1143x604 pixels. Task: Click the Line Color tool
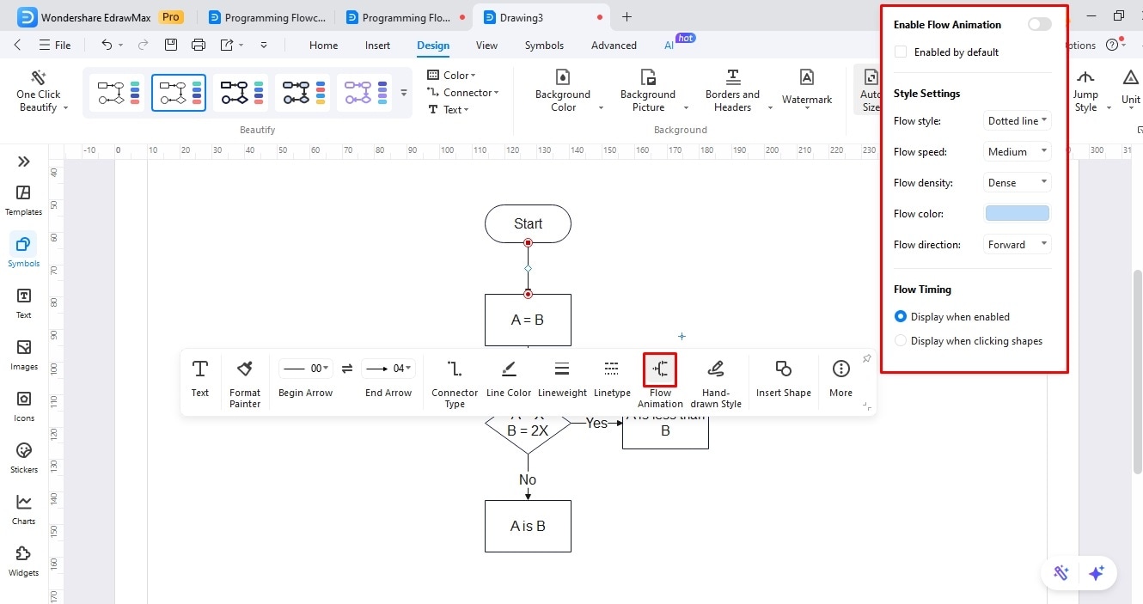point(509,378)
